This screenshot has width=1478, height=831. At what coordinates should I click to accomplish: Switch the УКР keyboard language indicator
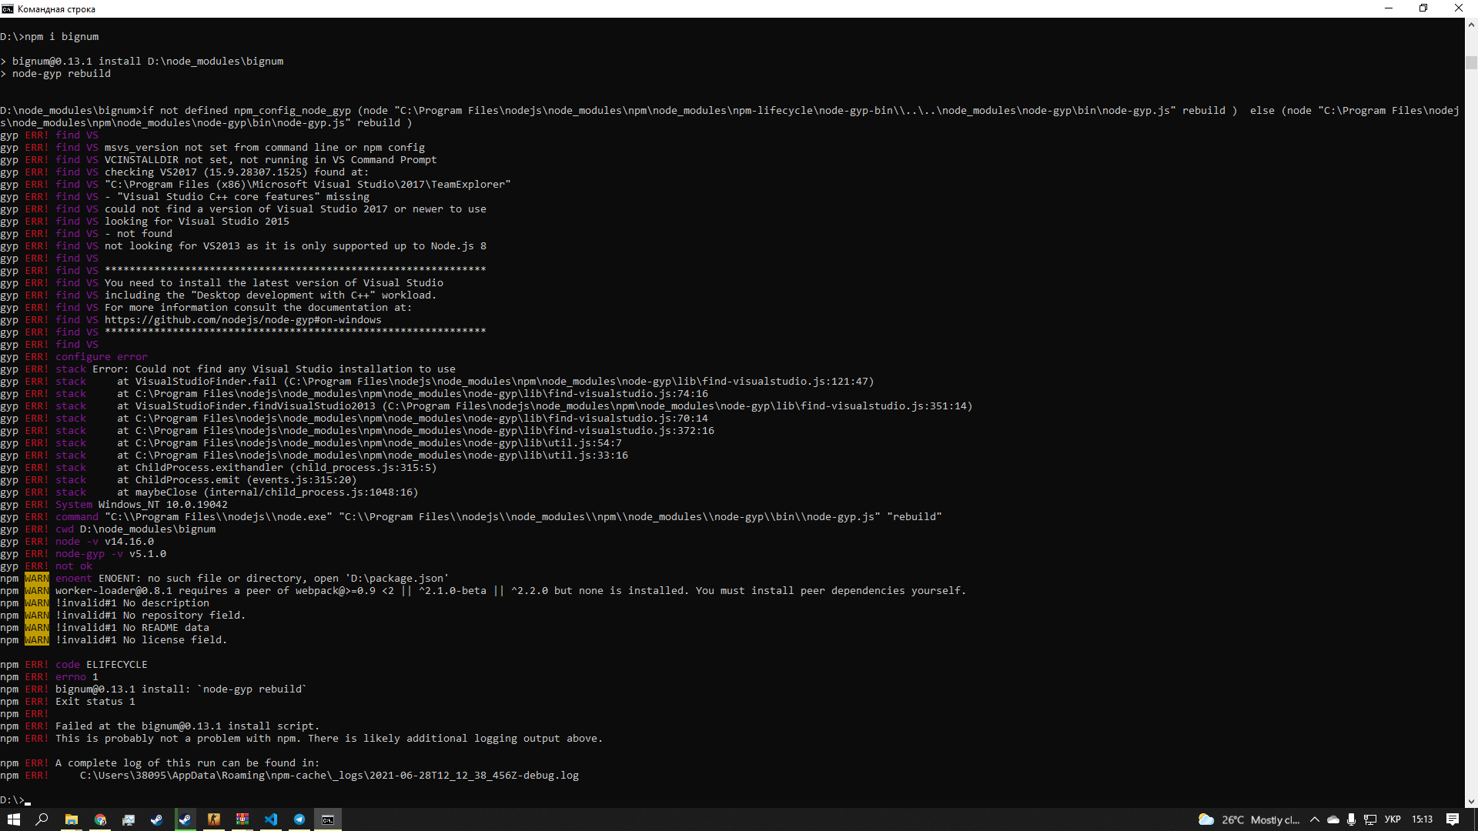click(x=1393, y=819)
